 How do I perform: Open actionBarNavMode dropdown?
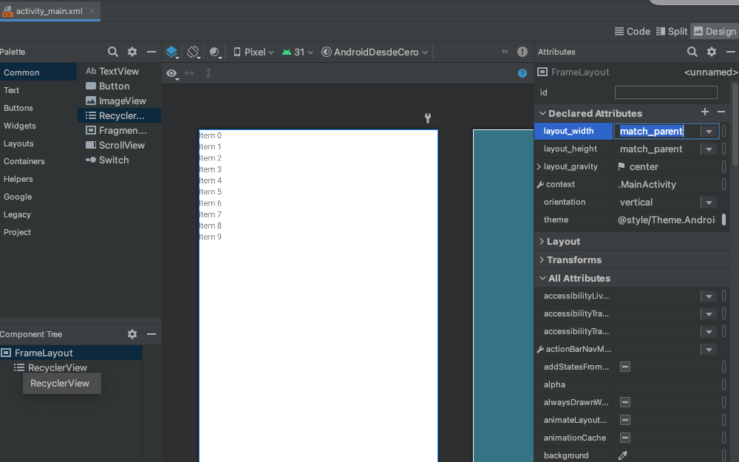point(709,350)
